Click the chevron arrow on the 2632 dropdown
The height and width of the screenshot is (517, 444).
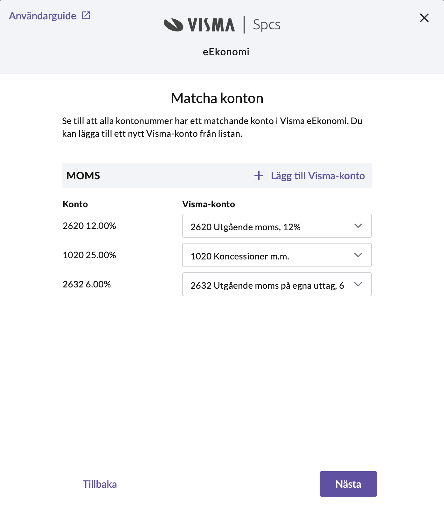click(x=358, y=285)
